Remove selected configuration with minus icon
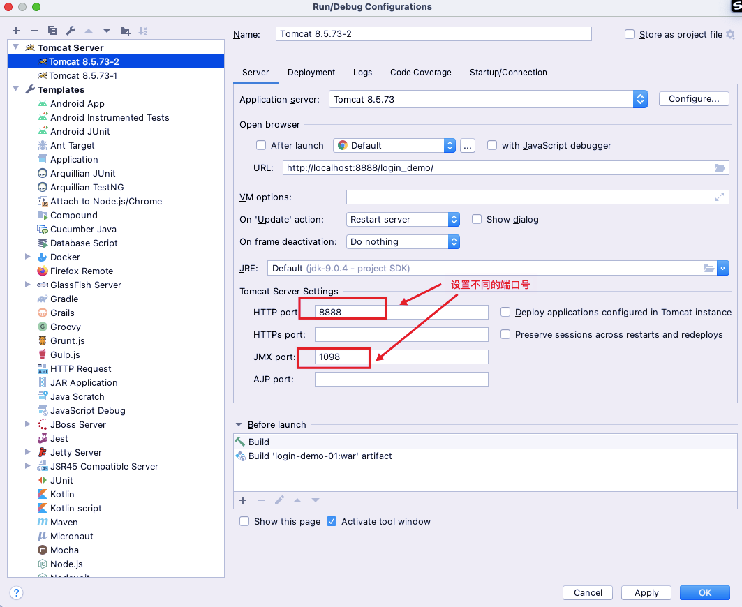 pyautogui.click(x=34, y=31)
